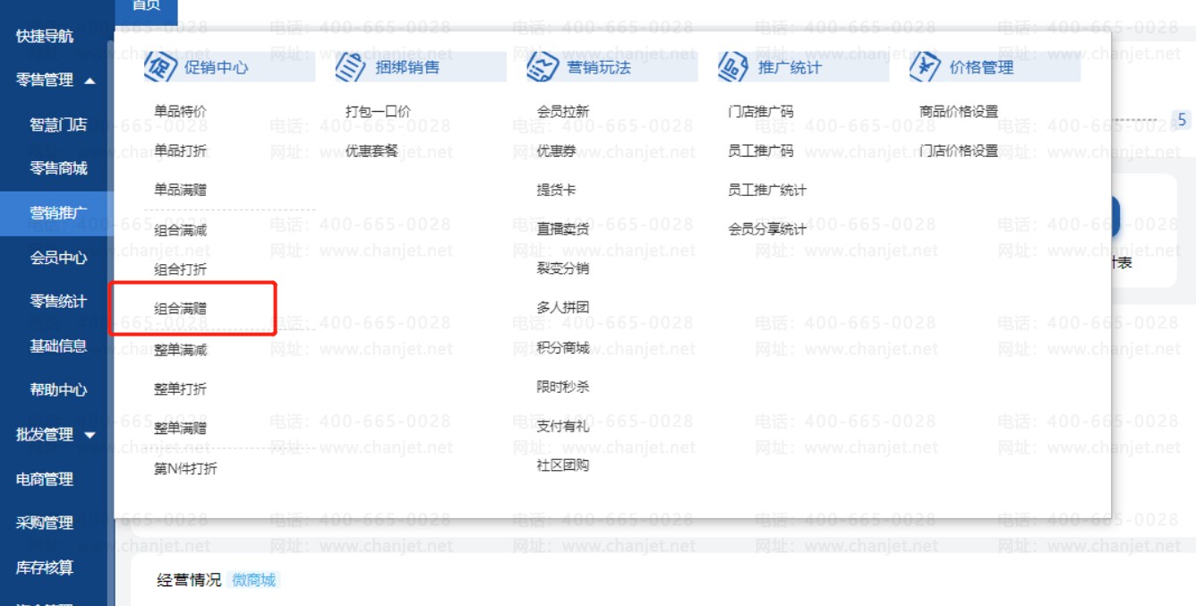Open 限时秒杀 under 营销玩法
The width and height of the screenshot is (1196, 606).
[x=563, y=387]
